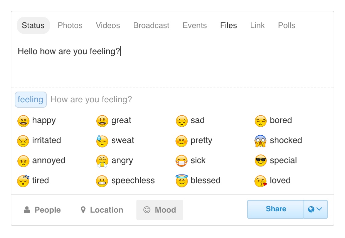Screen dimensions: 345x238
Task: Click the feeling tag label
Action: coord(30,100)
